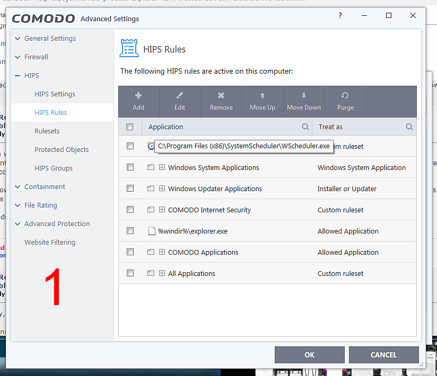
Task: Click COMODO Applications 'Allowed Application' value
Action: (x=348, y=252)
